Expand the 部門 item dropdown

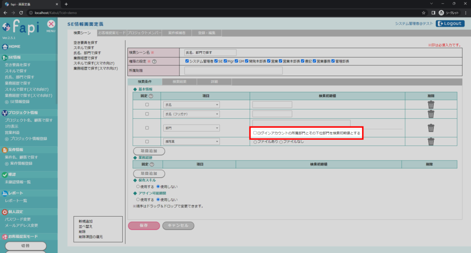coord(191,128)
